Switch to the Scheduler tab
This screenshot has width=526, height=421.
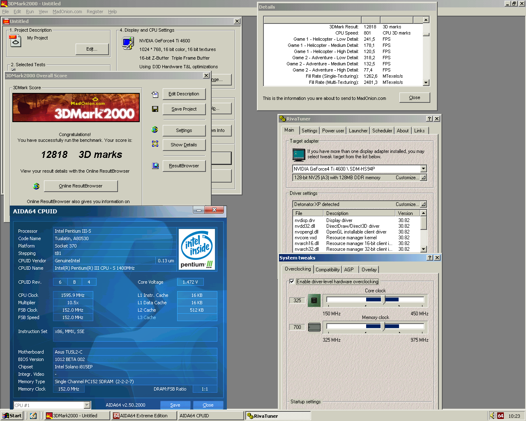click(x=382, y=131)
